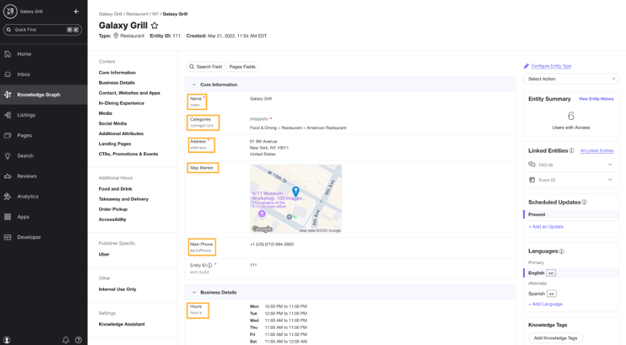The image size is (626, 345).
Task: Open Knowledge Assistant settings
Action: coord(122,324)
